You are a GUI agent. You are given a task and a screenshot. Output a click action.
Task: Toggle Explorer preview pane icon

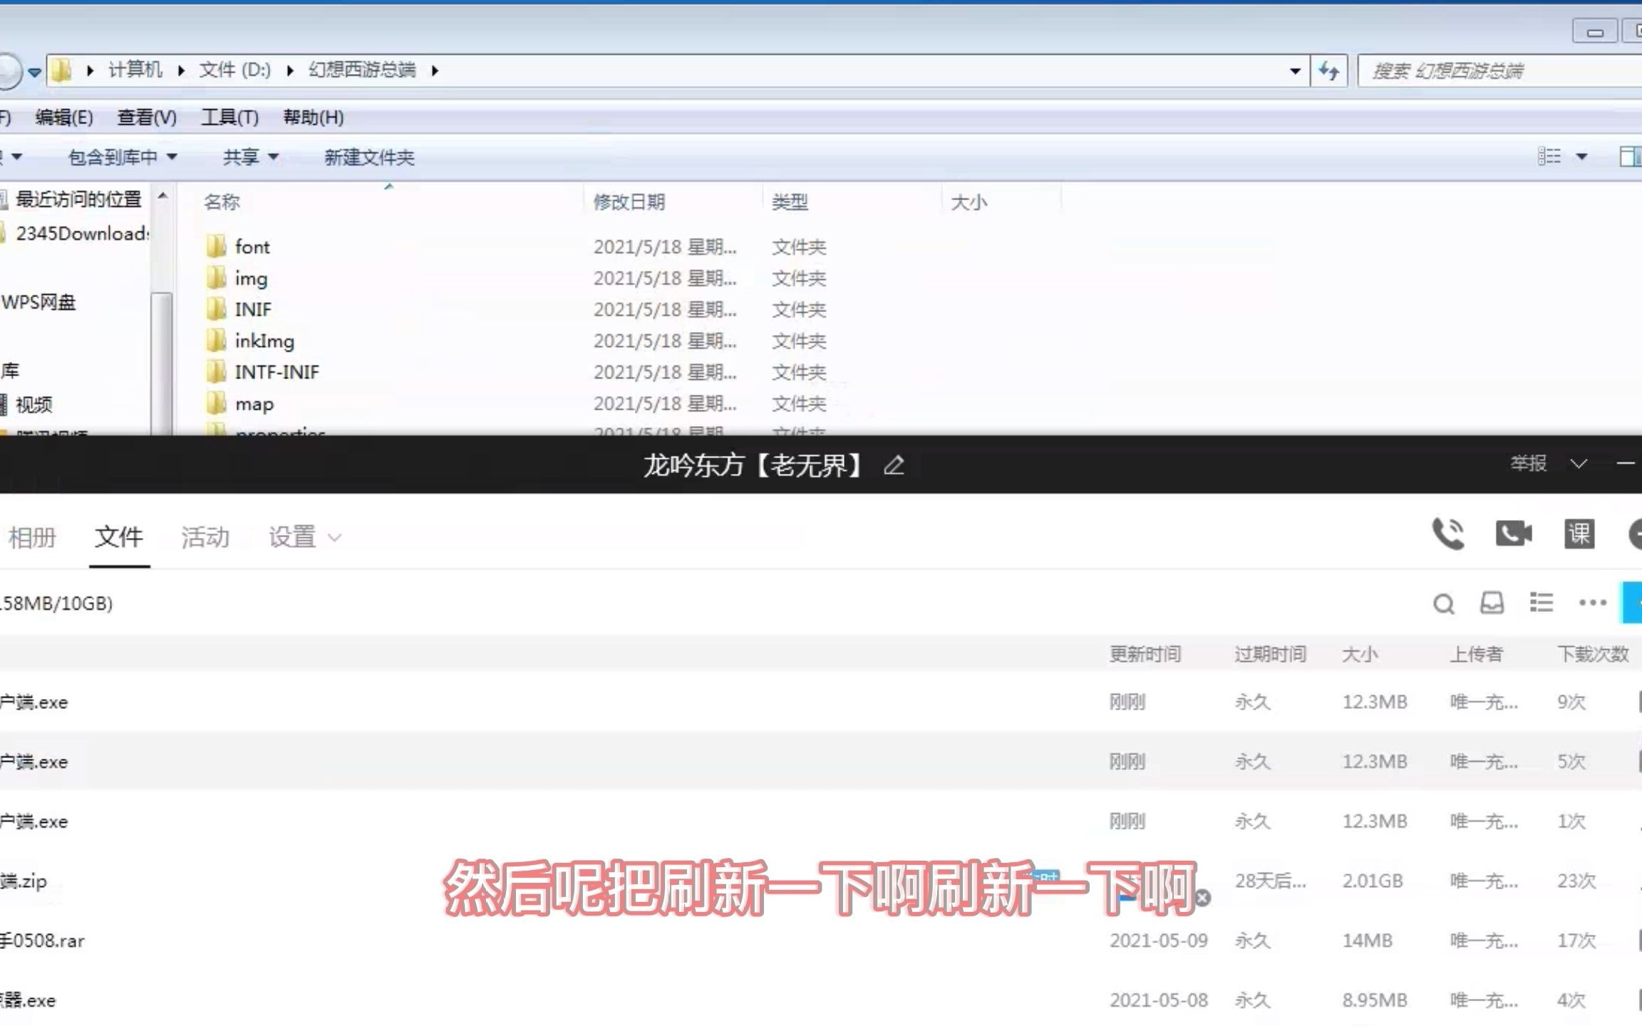click(x=1631, y=156)
